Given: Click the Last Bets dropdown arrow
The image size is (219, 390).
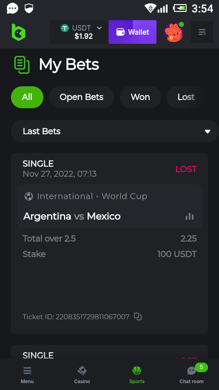Looking at the screenshot, I should click(208, 132).
